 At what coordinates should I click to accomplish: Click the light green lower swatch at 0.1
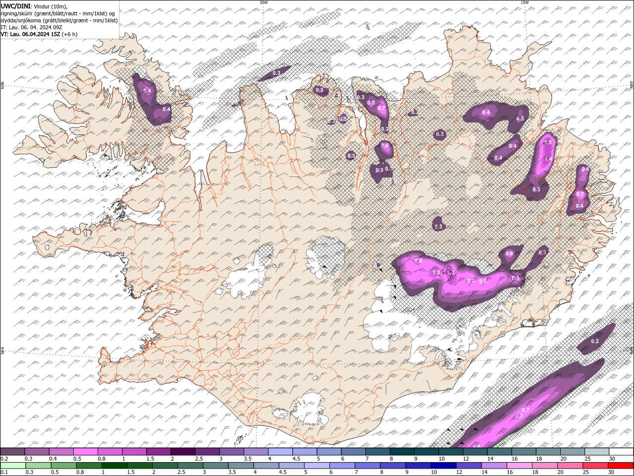tap(13, 466)
